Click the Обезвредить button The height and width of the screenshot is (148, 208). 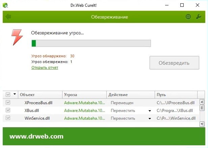(x=174, y=63)
